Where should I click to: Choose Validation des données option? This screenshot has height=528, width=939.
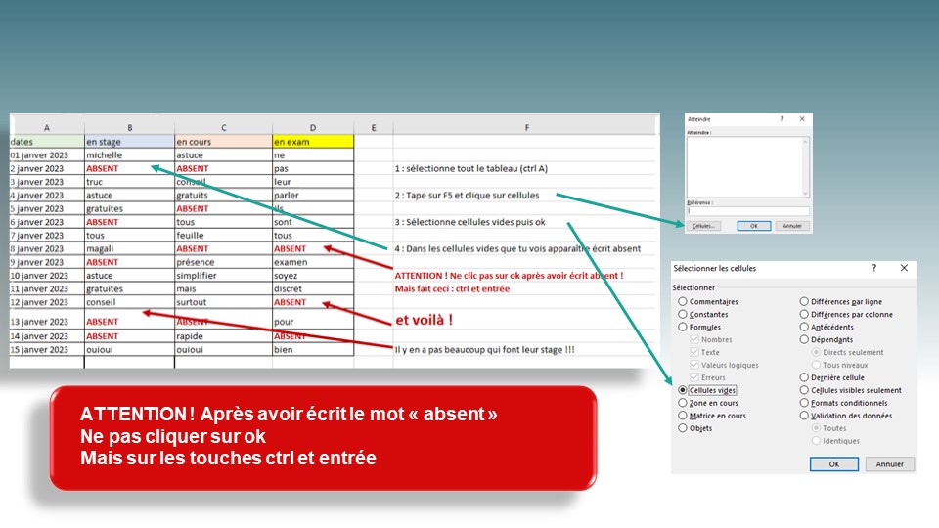pyautogui.click(x=805, y=416)
